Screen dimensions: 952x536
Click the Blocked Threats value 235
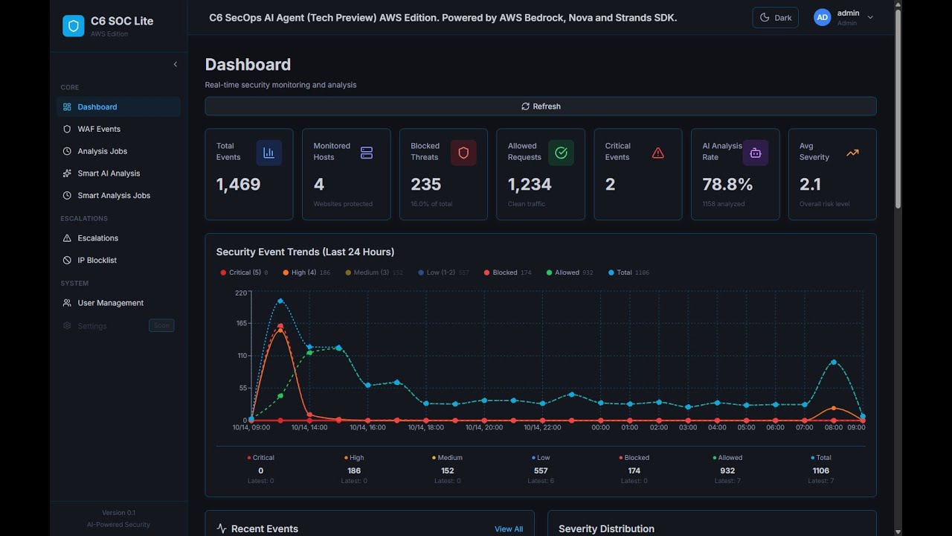pos(426,185)
